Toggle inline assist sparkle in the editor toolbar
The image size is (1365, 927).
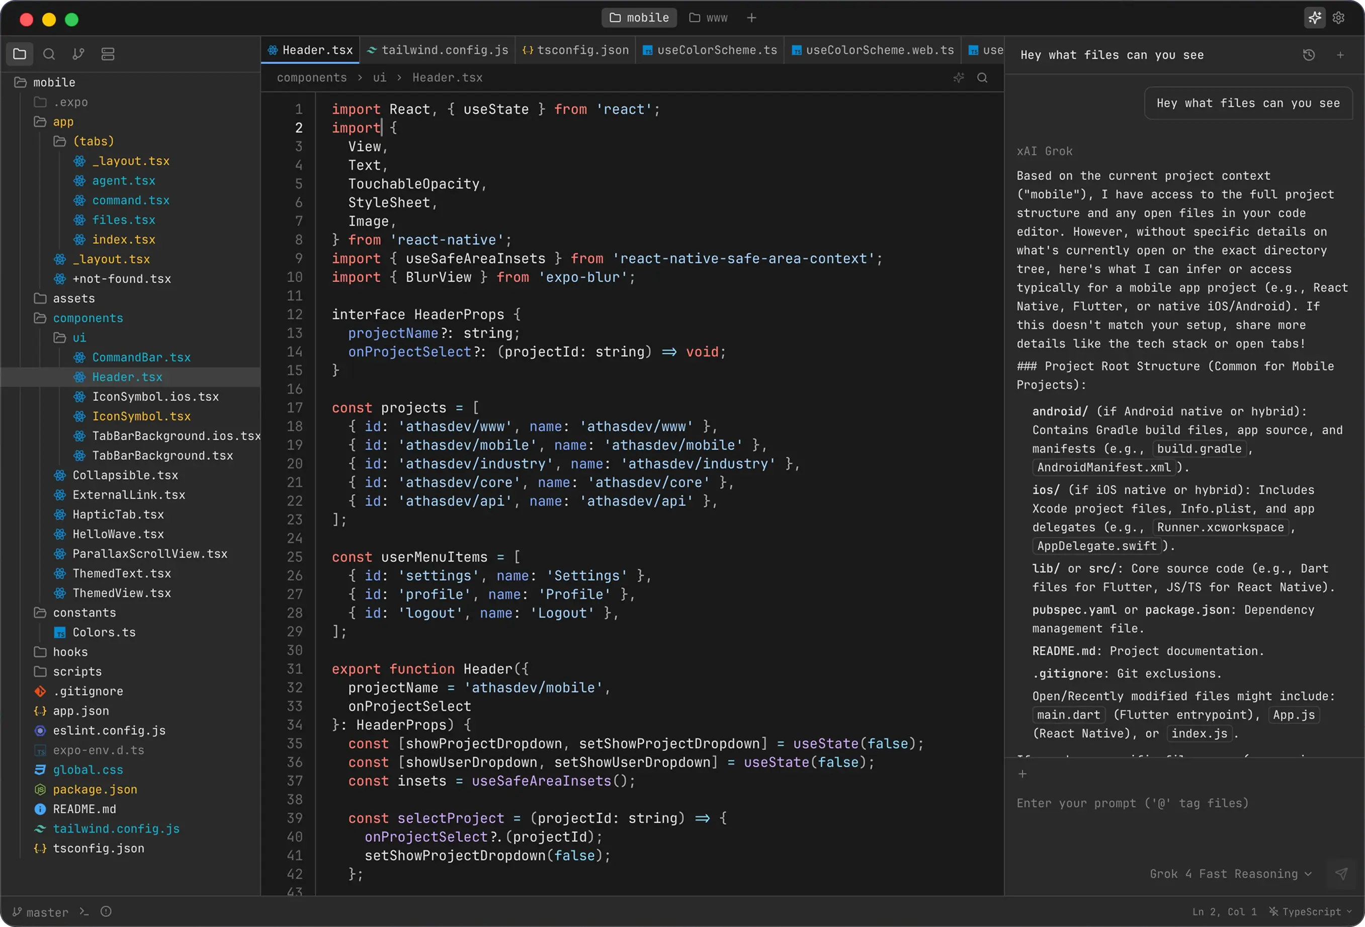(x=959, y=77)
